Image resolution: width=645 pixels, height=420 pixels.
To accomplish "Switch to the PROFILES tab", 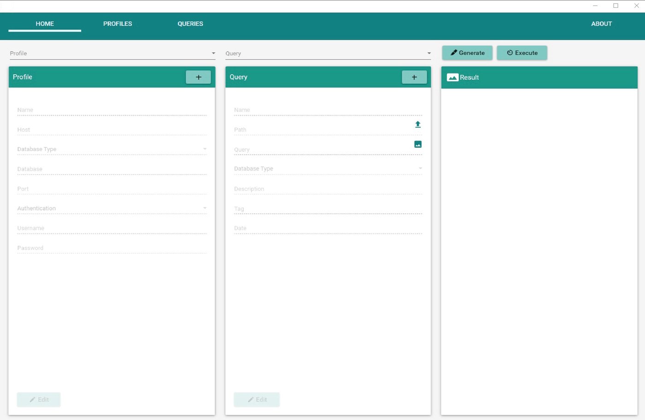I will click(x=117, y=24).
